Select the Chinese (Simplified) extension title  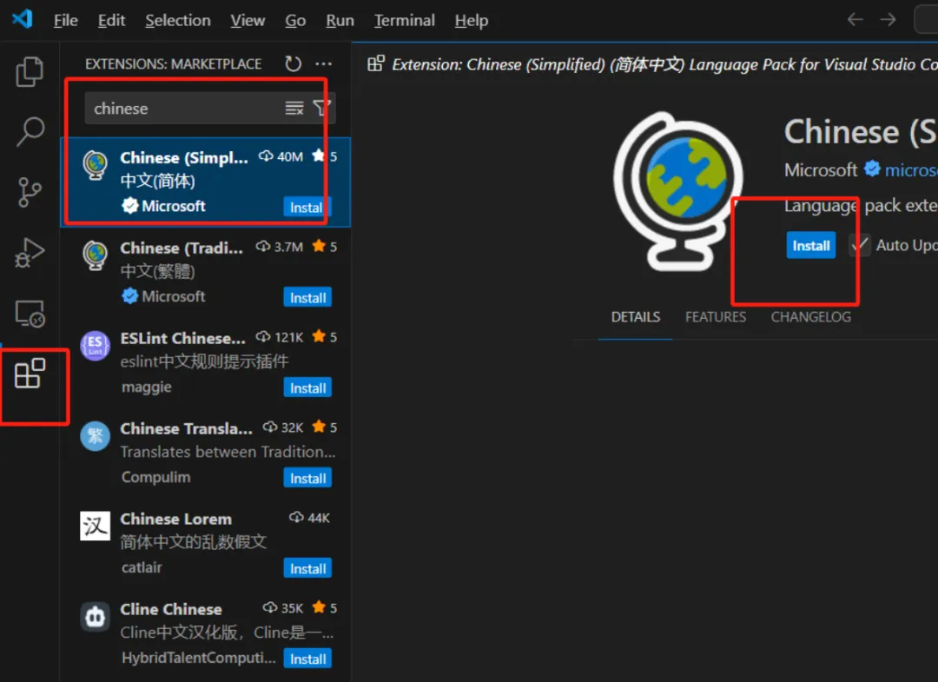pyautogui.click(x=183, y=157)
